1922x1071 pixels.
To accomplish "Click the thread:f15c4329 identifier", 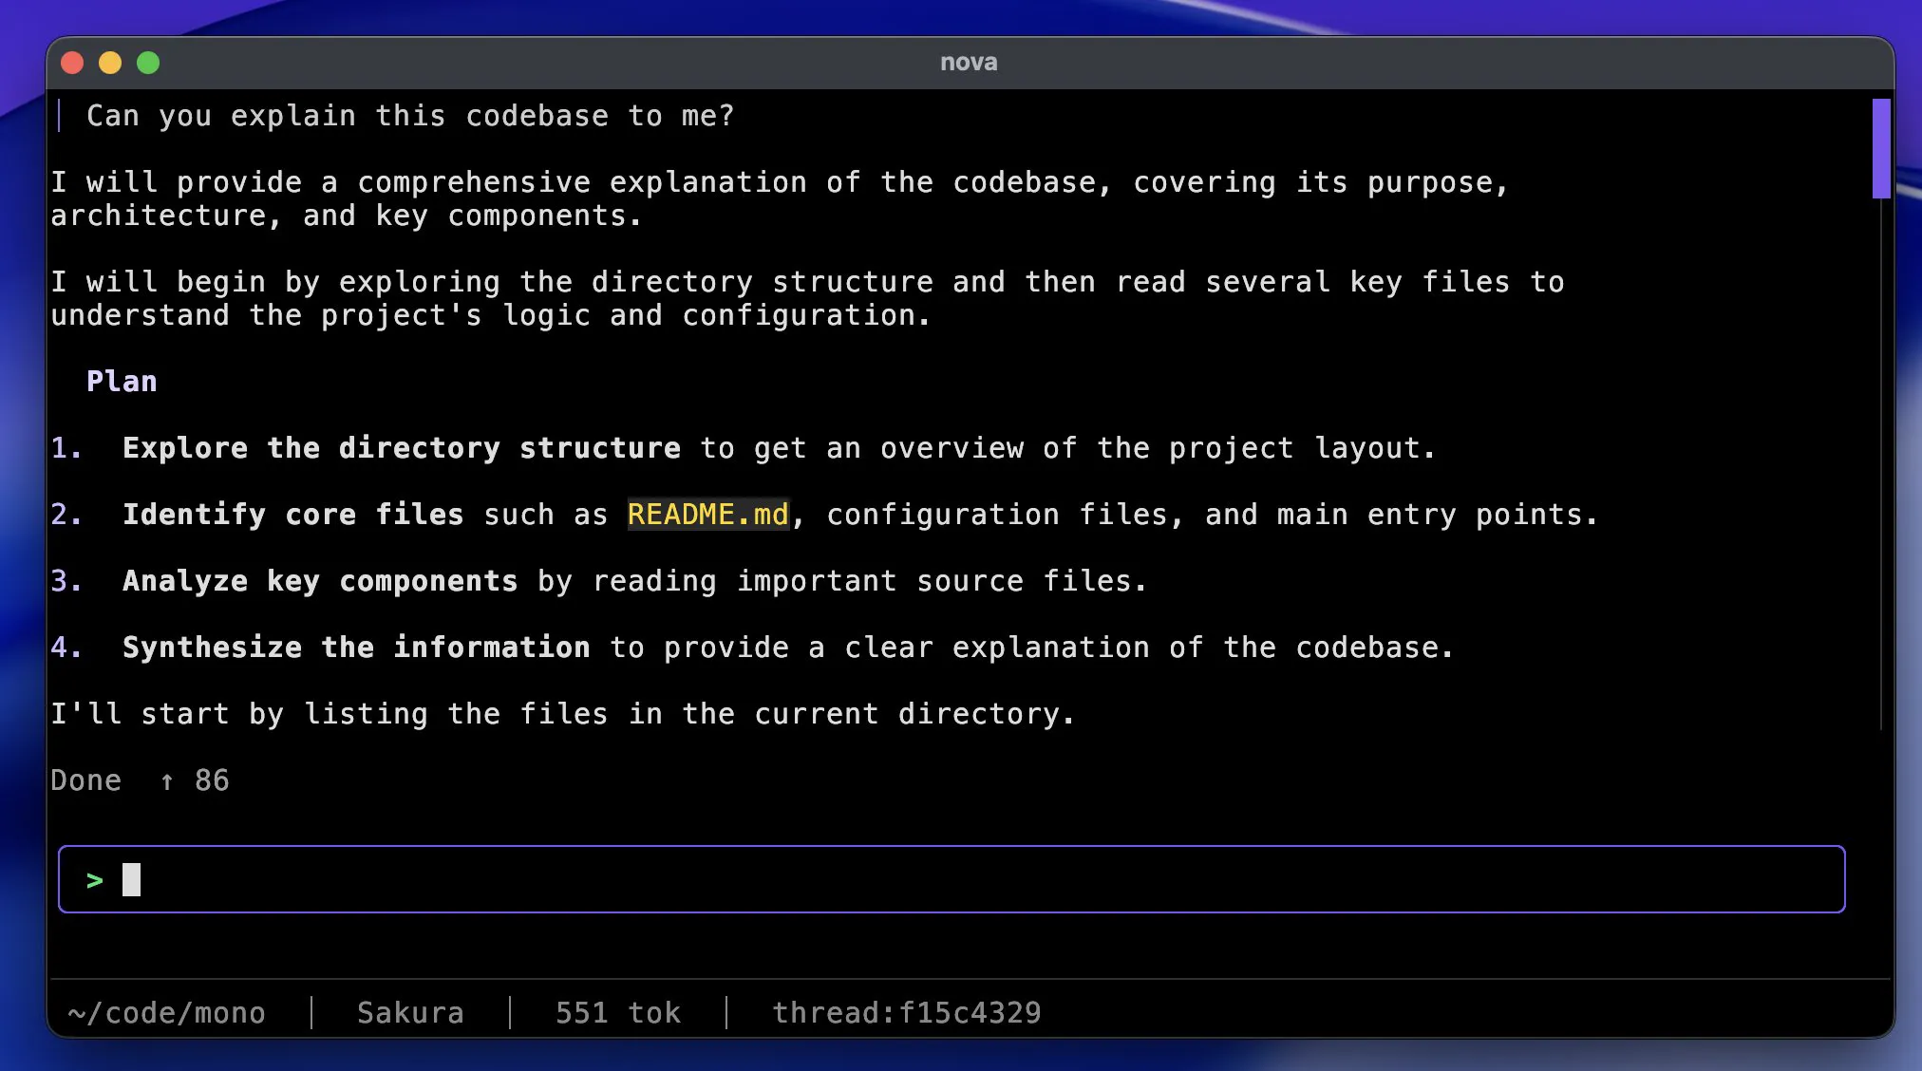I will (x=907, y=1013).
